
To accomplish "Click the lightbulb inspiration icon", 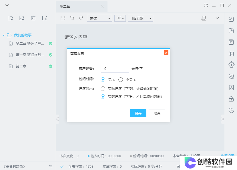I will (231, 65).
